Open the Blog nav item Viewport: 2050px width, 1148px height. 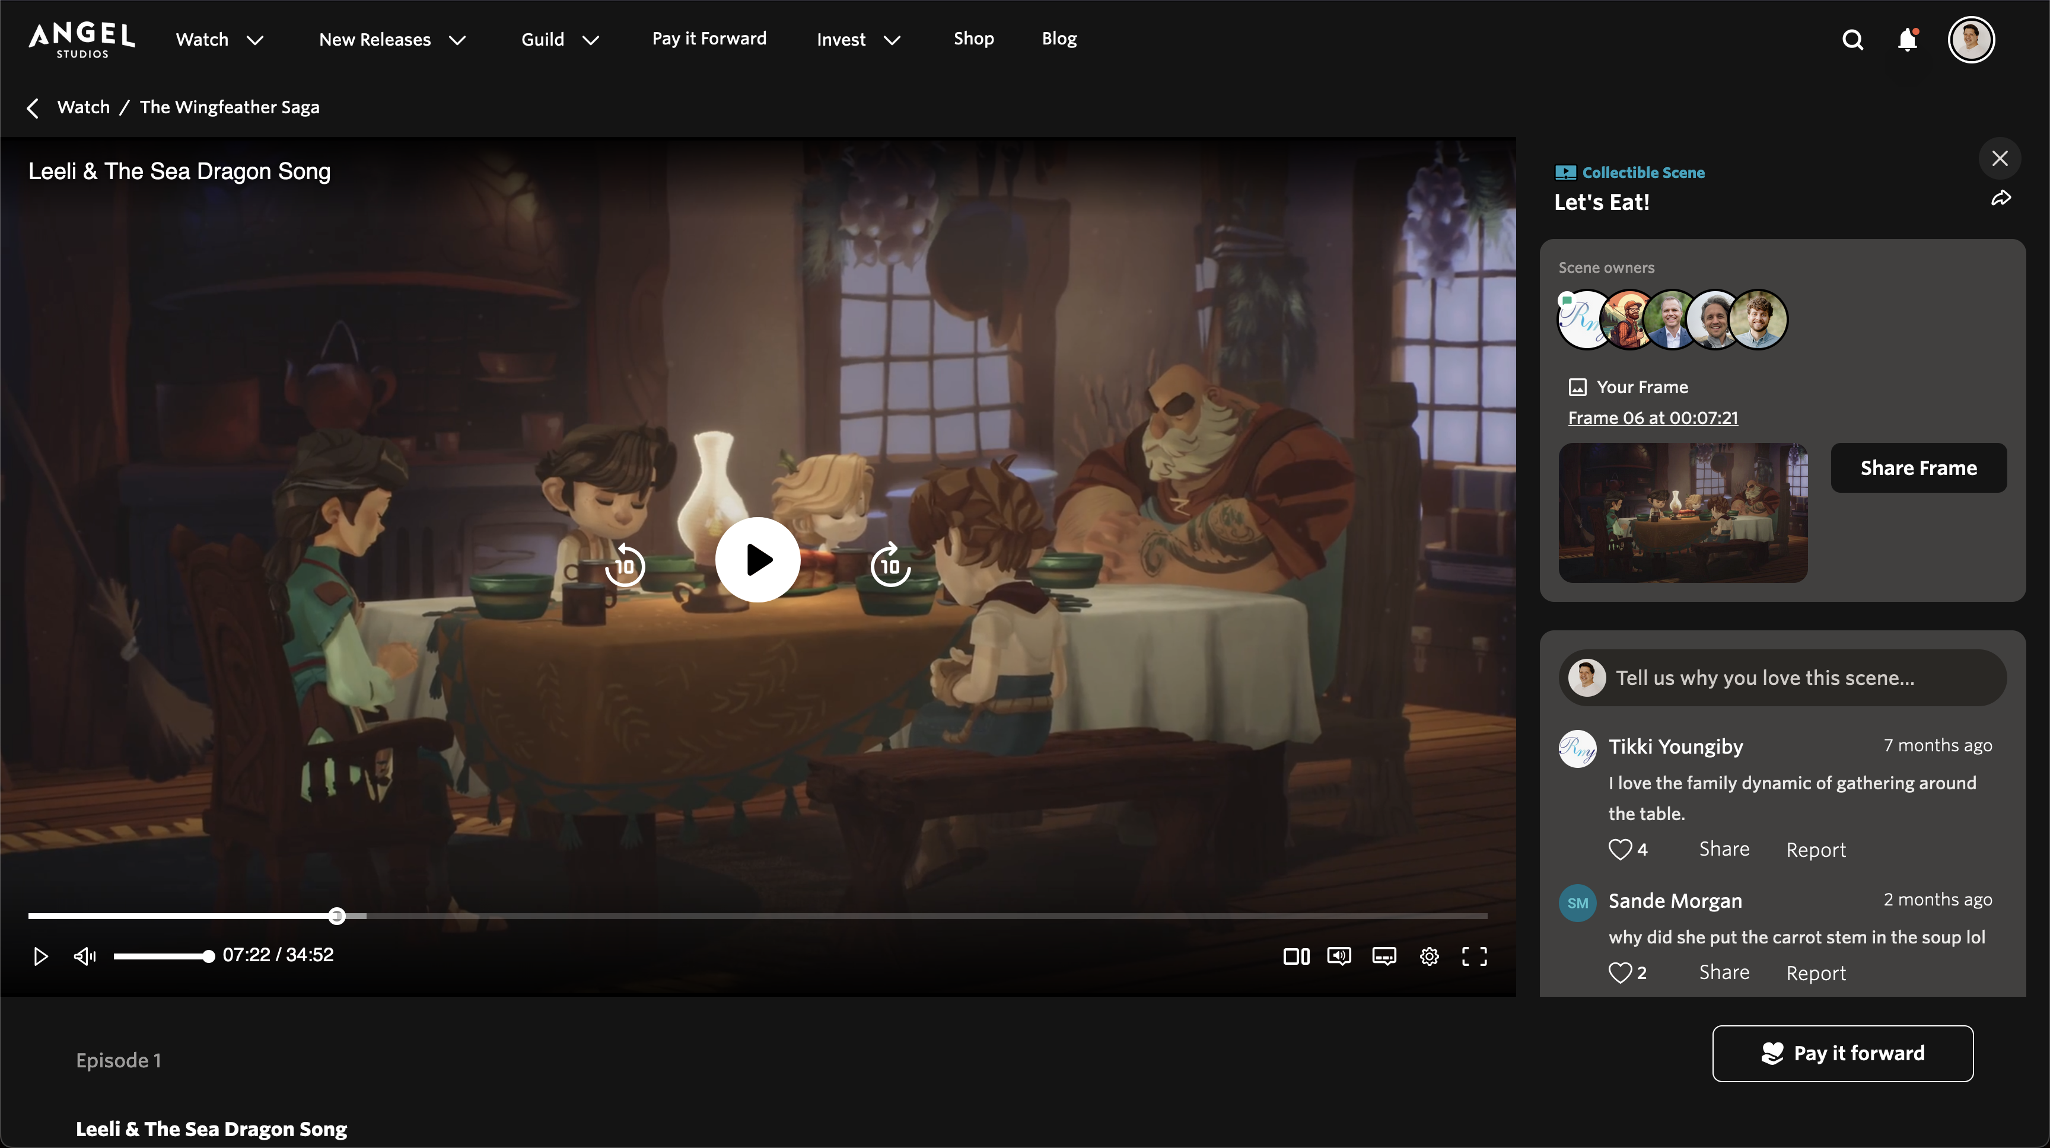tap(1059, 38)
